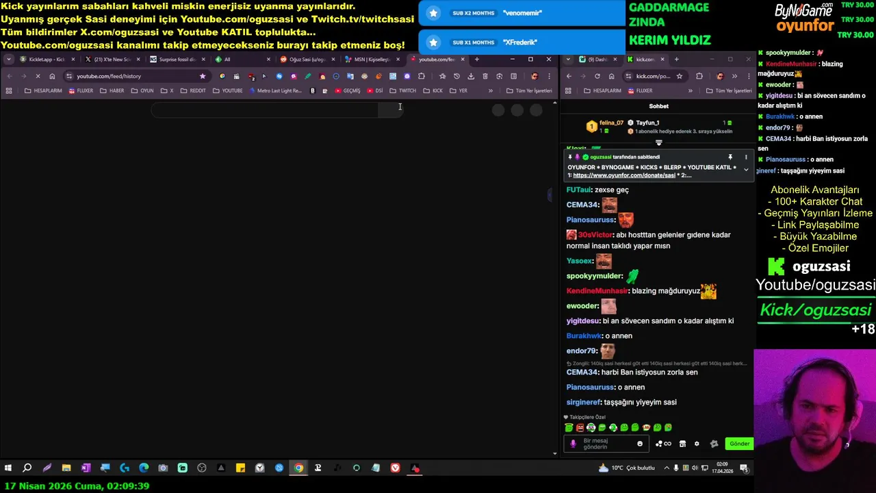Open the left browser three-dot menu
Viewport: 876px width, 493px height.
549,76
